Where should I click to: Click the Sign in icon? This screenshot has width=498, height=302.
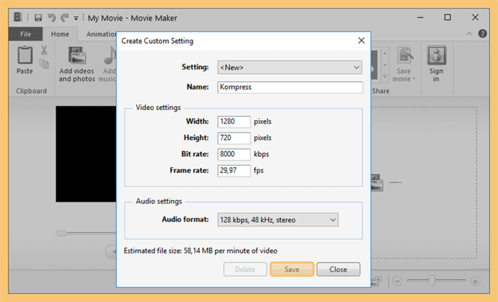(x=436, y=55)
